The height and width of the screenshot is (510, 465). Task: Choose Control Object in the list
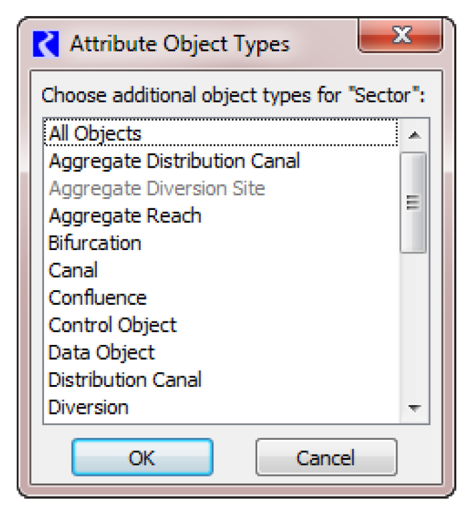[x=113, y=325]
